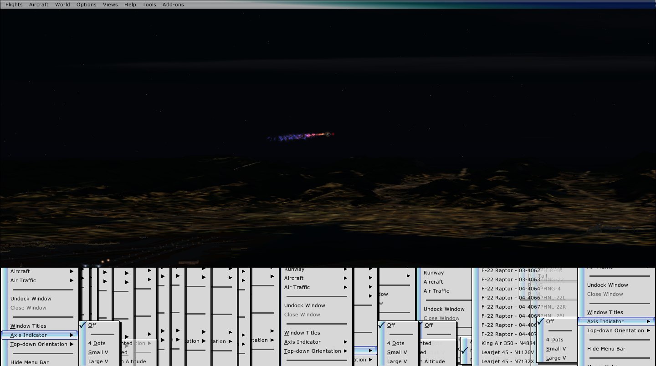The width and height of the screenshot is (656, 366).
Task: Toggle Off checkmark in leftmost Axis Indicator submenu
Action: (x=92, y=325)
